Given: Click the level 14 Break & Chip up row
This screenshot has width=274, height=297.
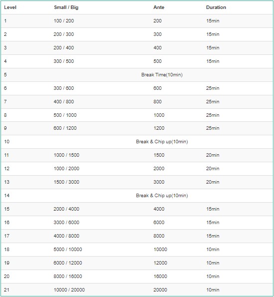Looking at the screenshot, I should tap(137, 196).
